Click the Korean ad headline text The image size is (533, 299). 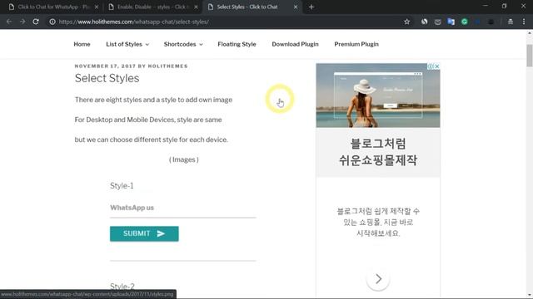(x=378, y=152)
